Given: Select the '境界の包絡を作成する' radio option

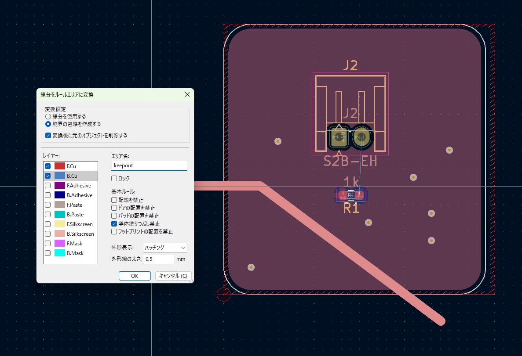Looking at the screenshot, I should coord(48,124).
